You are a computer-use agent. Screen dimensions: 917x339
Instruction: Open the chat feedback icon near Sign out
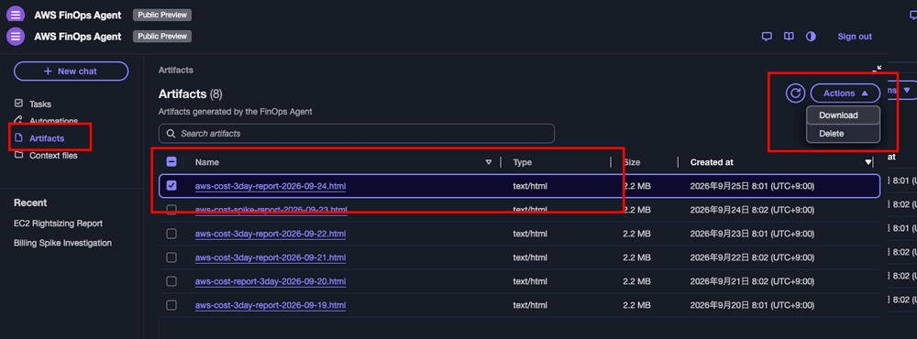tap(767, 37)
